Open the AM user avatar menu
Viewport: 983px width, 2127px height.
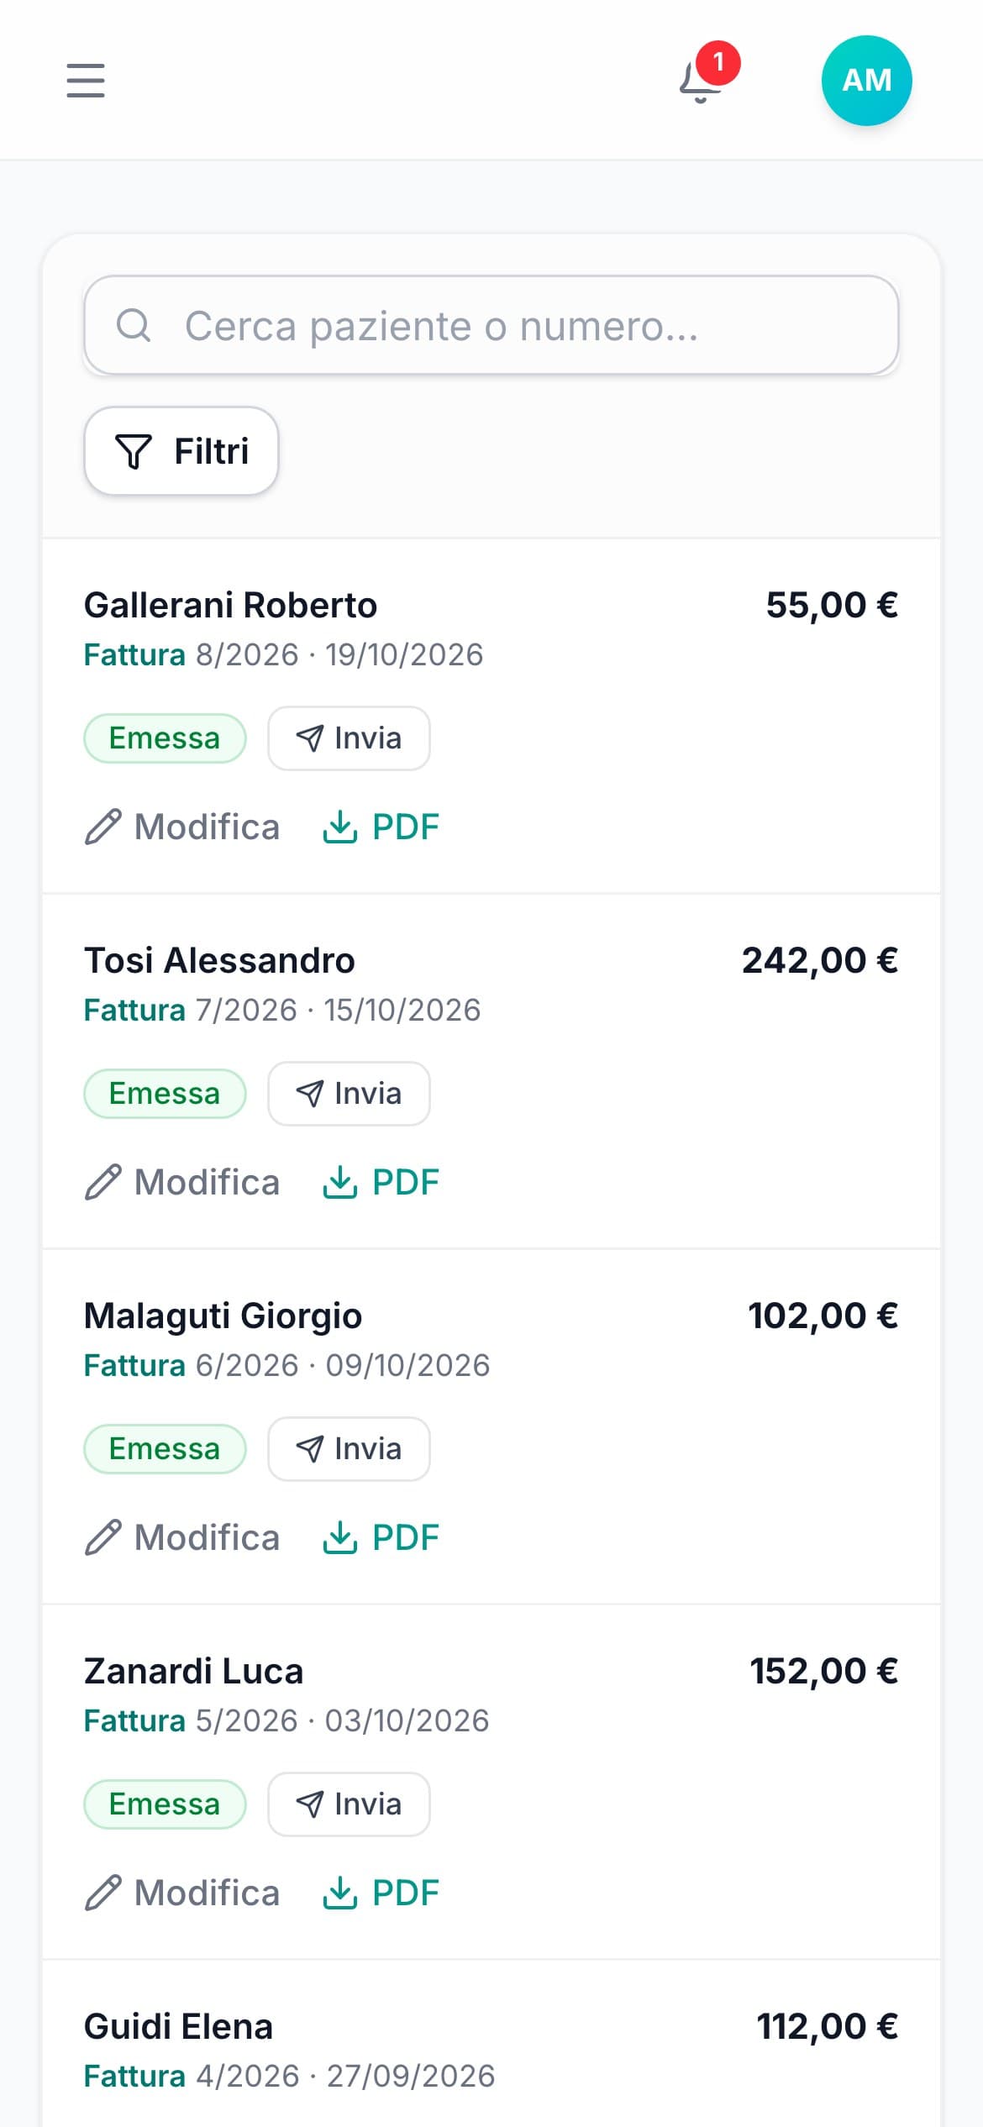tap(866, 81)
